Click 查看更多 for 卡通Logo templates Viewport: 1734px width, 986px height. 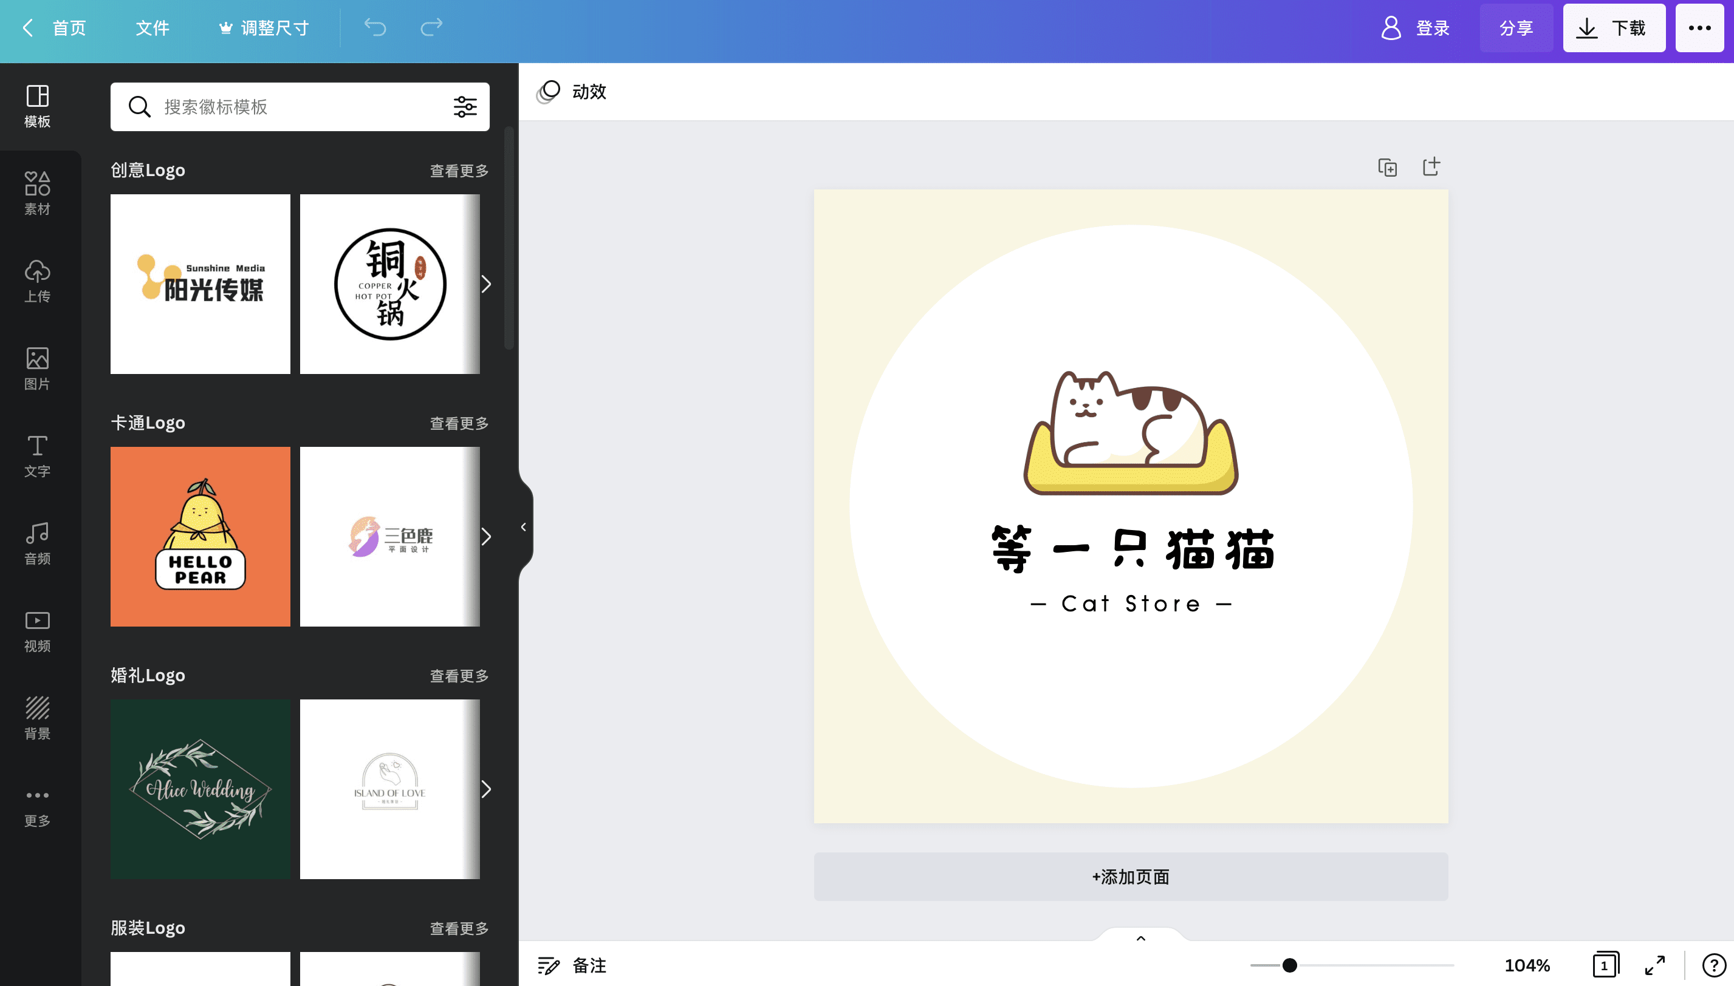457,423
